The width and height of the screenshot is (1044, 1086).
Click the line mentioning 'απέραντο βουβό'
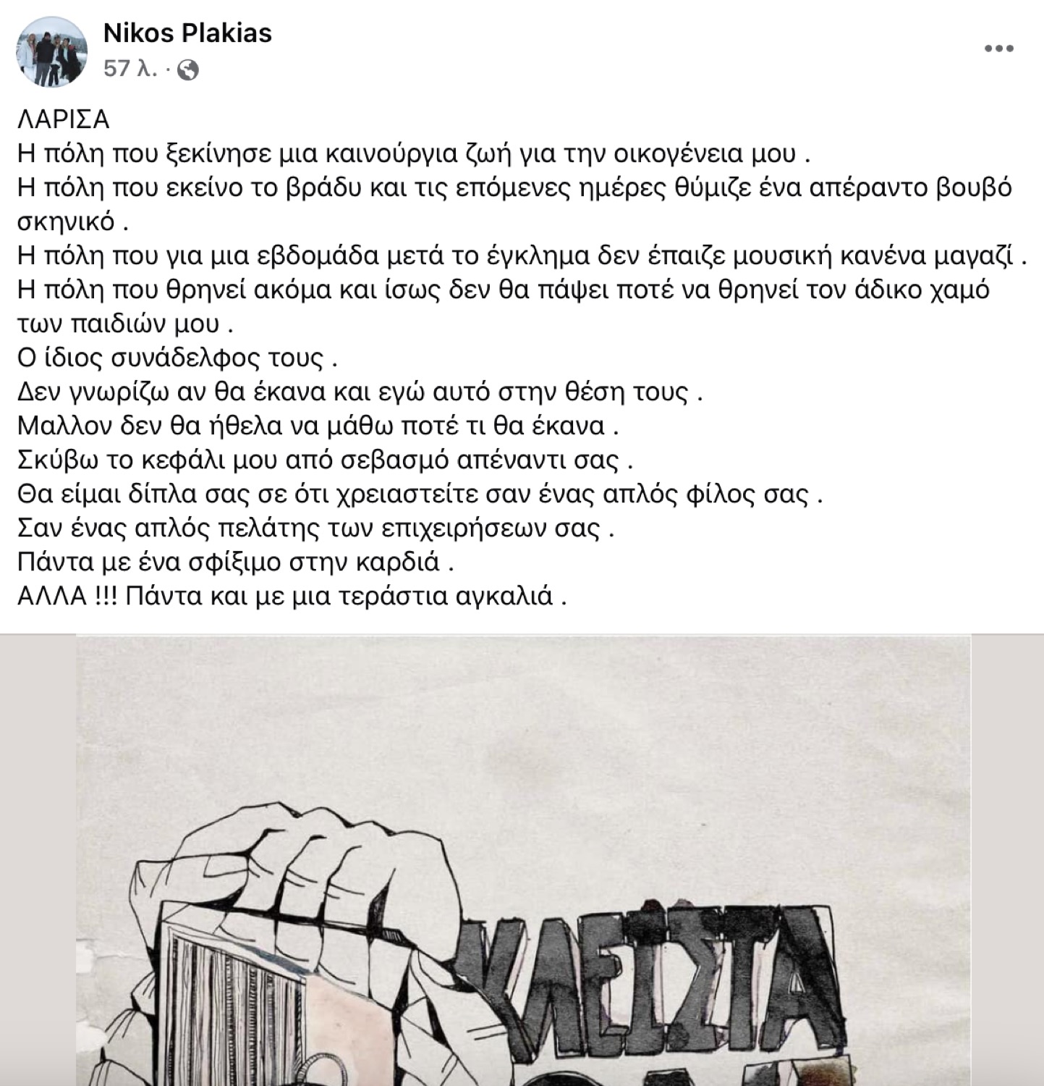514,188
